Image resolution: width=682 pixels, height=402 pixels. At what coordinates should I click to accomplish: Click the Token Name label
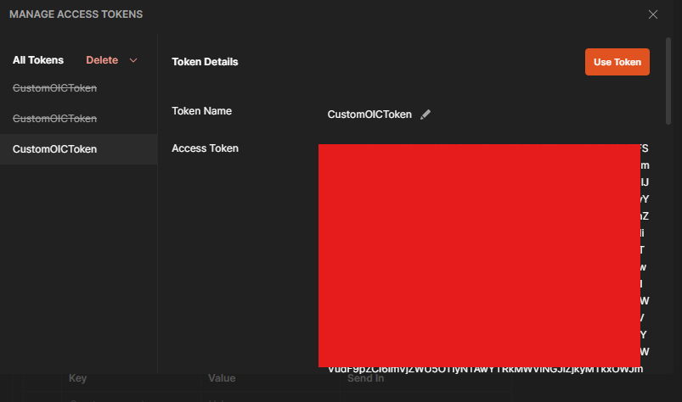tap(201, 111)
